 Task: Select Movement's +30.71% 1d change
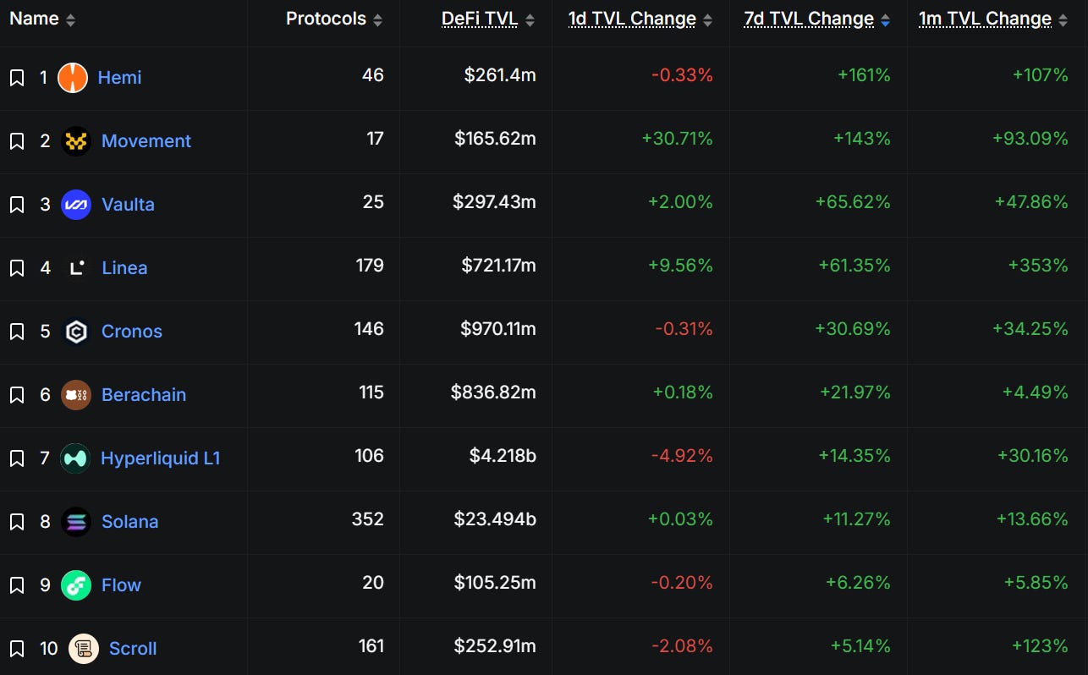pos(678,139)
